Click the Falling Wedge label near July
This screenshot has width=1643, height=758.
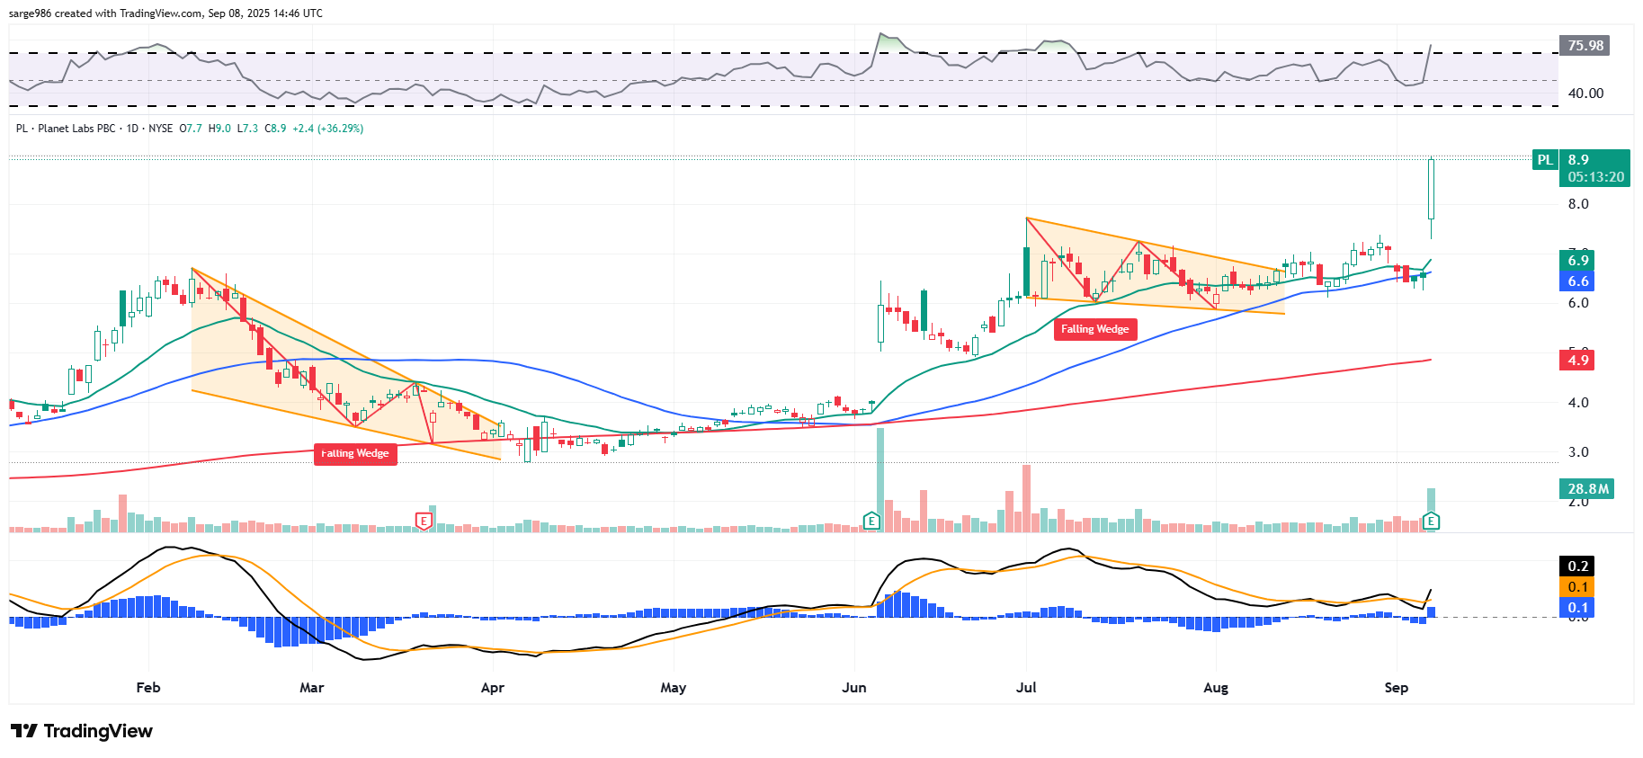coord(1094,329)
